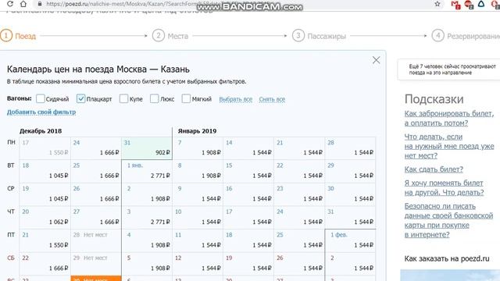
Task: Select January 31 priced 1 544 ₽
Action: pyautogui.click(x=350, y=218)
